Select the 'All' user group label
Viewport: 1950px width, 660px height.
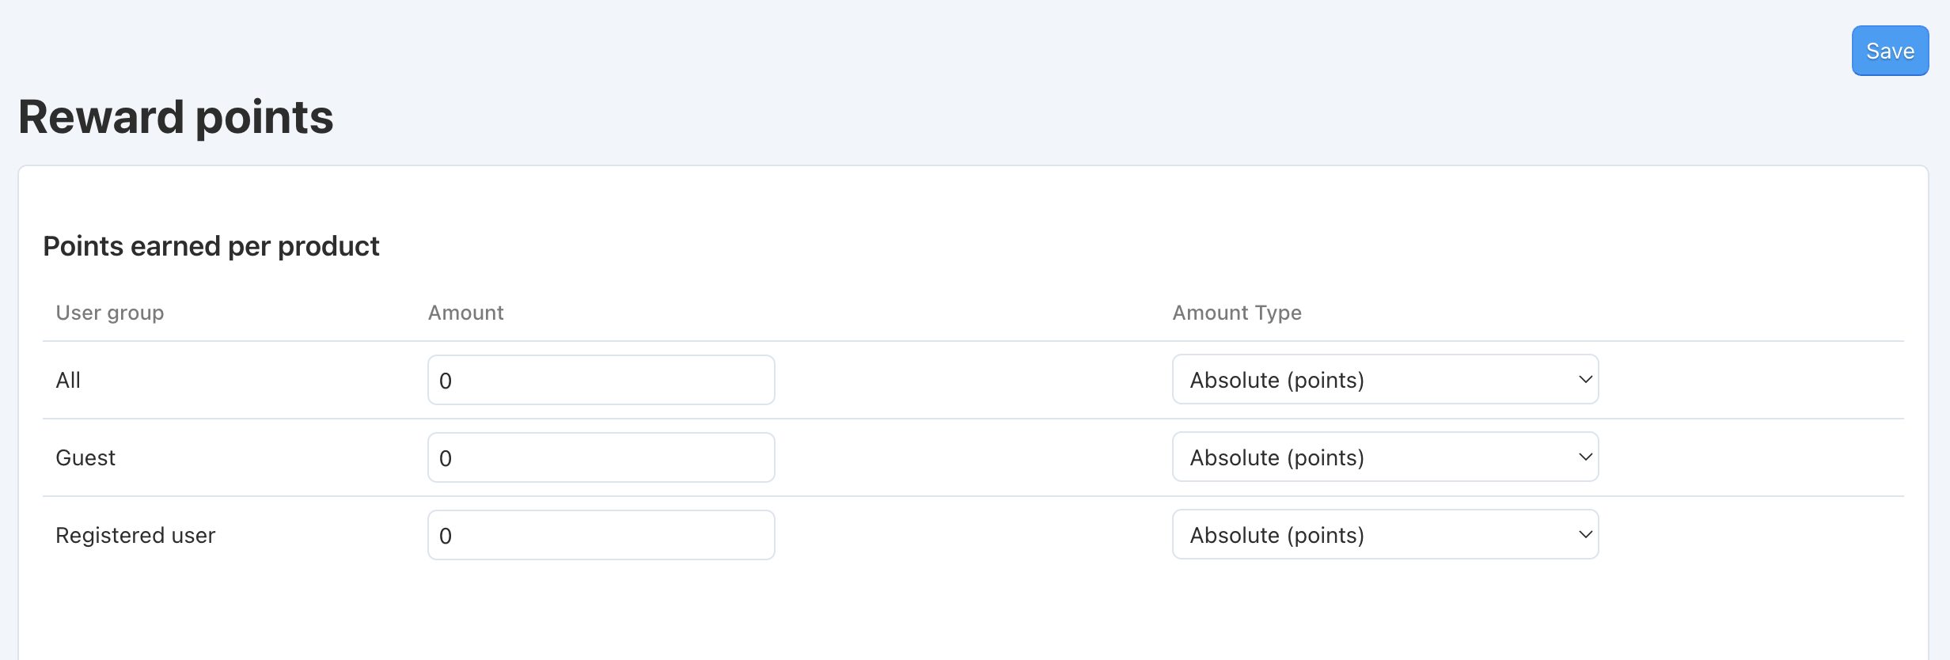pyautogui.click(x=68, y=381)
